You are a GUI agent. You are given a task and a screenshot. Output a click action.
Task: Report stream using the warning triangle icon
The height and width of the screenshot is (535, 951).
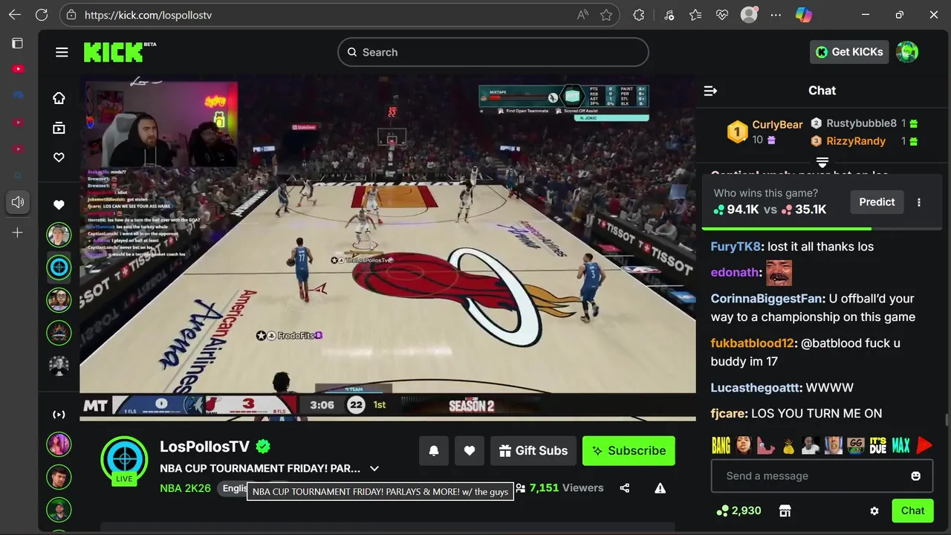coord(660,488)
